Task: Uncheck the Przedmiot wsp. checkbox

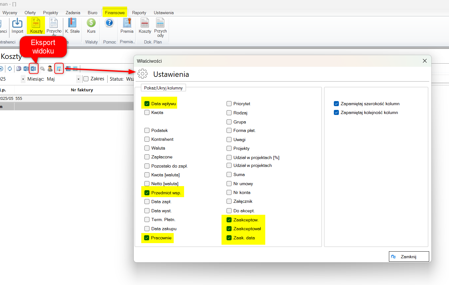Action: pyautogui.click(x=147, y=193)
